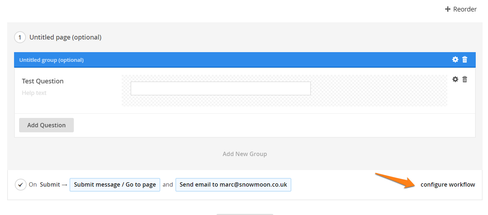The height and width of the screenshot is (215, 488).
Task: Click the Help text placeholder
Action: click(34, 93)
